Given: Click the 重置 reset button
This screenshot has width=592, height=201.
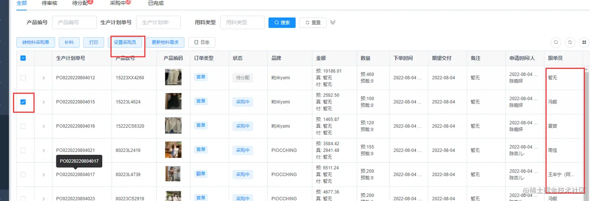Looking at the screenshot, I should pos(313,22).
